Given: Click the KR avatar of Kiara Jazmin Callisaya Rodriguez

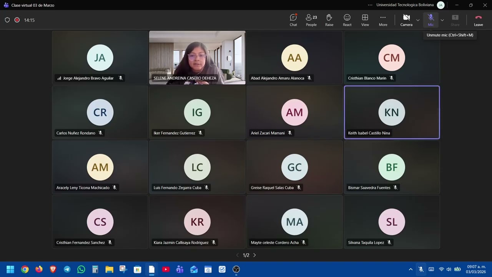Looking at the screenshot, I should pyautogui.click(x=197, y=222).
